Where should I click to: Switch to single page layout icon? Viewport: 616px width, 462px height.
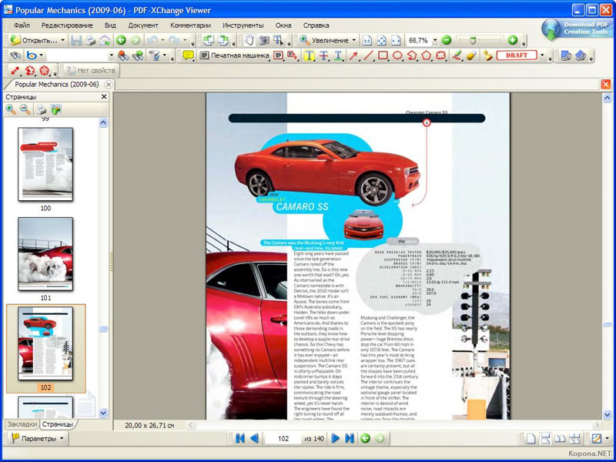click(x=531, y=437)
